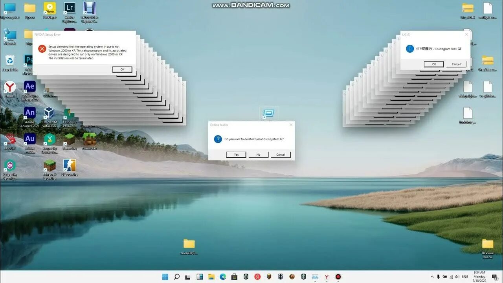Open File Explorer from the taskbar
Image resolution: width=503 pixels, height=283 pixels.
[x=211, y=277]
